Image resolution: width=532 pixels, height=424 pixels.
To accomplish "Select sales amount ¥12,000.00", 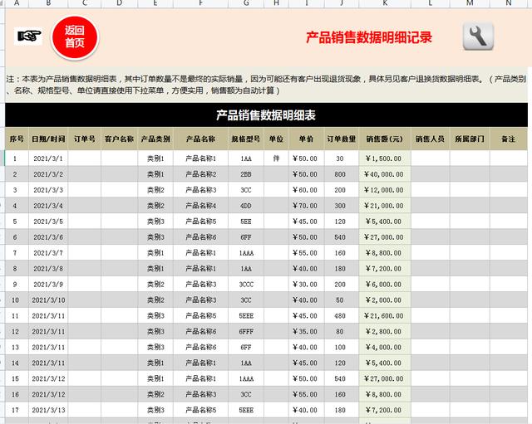I will (385, 190).
